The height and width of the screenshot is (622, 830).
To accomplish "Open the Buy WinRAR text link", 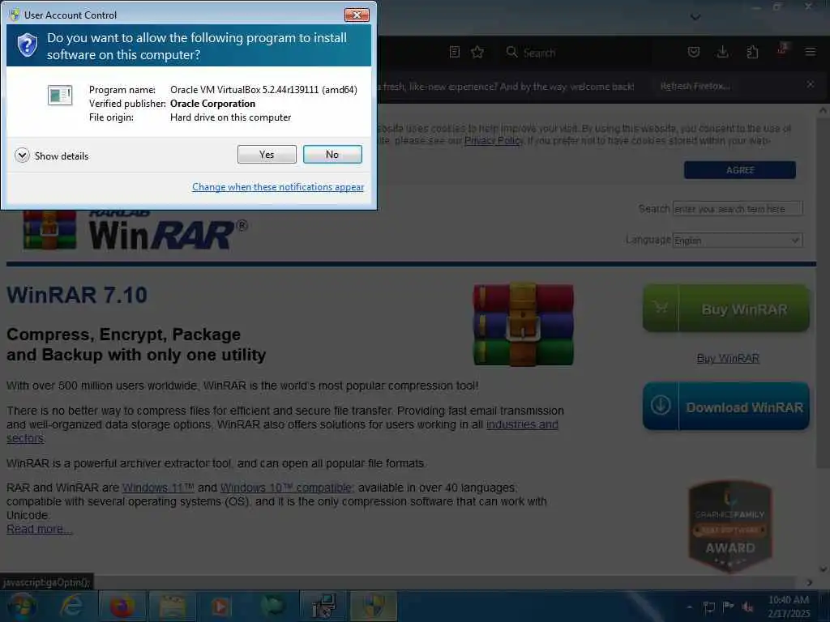I will (x=728, y=359).
